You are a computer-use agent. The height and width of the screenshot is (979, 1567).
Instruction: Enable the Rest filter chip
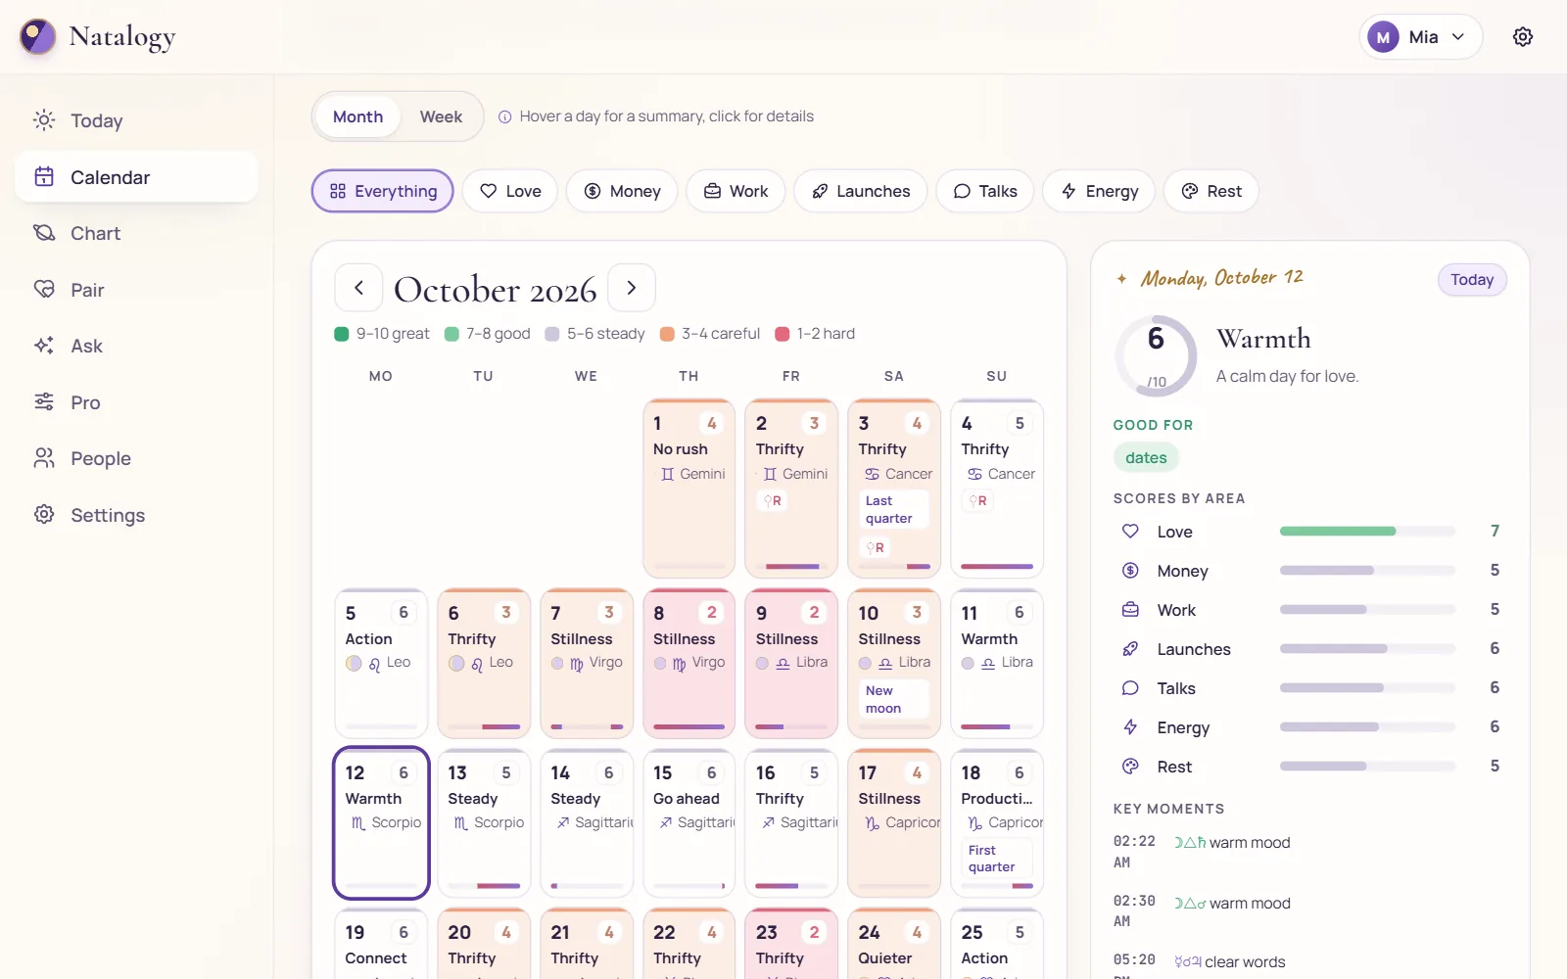[1211, 191]
